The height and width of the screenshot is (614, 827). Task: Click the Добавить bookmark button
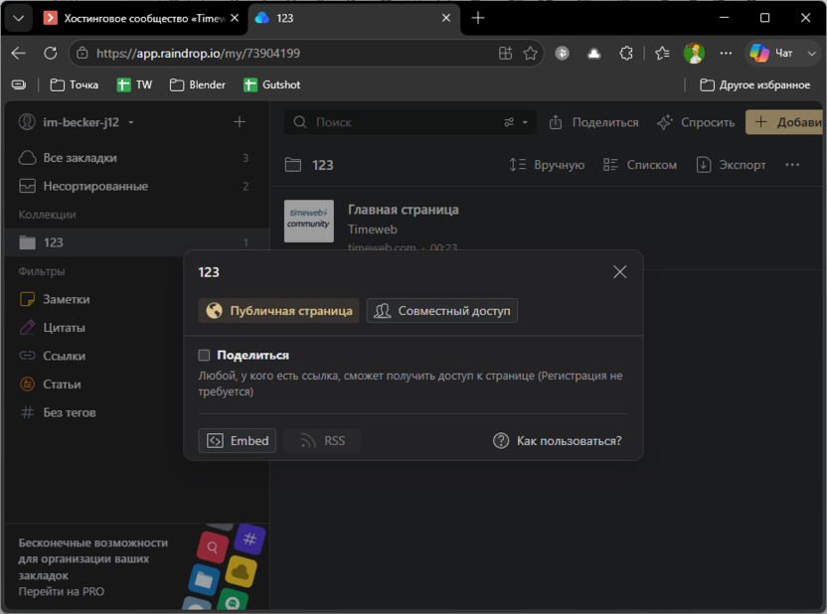click(x=785, y=122)
